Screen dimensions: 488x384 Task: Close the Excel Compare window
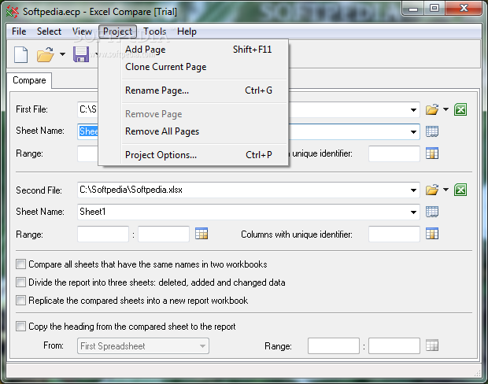[464, 8]
